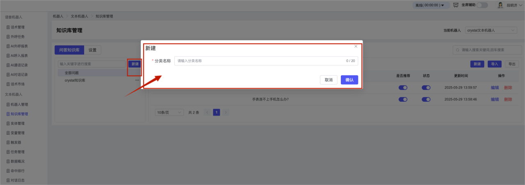Click the user avatar icon for 段明济
Viewport: 525px width, 185px height.
[x=500, y=5]
